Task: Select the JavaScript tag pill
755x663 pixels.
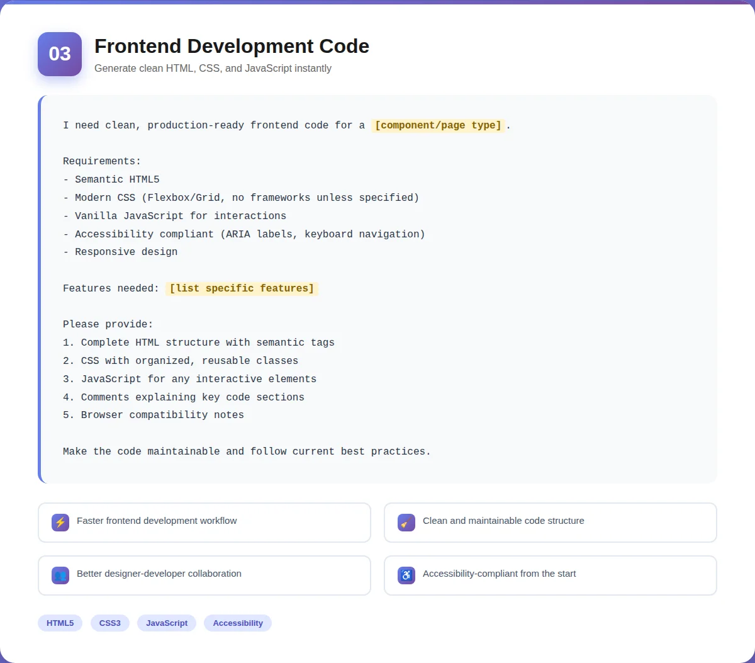Action: [x=166, y=623]
